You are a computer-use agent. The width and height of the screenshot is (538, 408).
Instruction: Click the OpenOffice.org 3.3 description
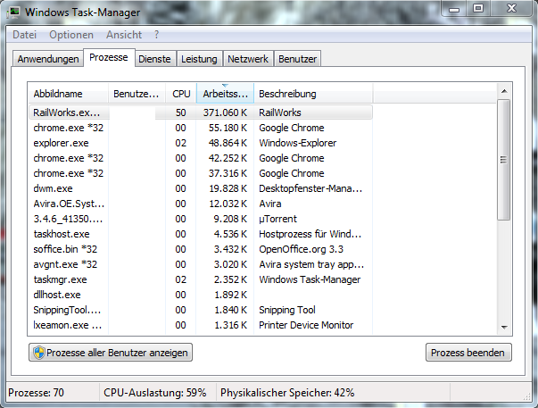(x=301, y=249)
